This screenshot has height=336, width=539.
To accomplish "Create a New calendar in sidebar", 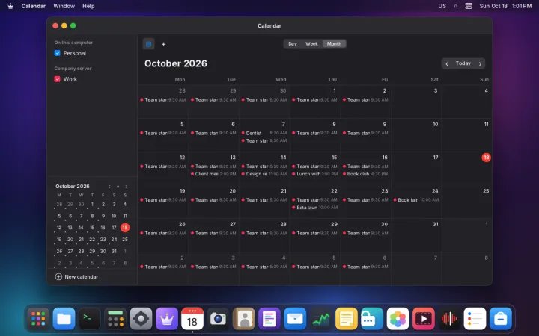I will 76,277.
